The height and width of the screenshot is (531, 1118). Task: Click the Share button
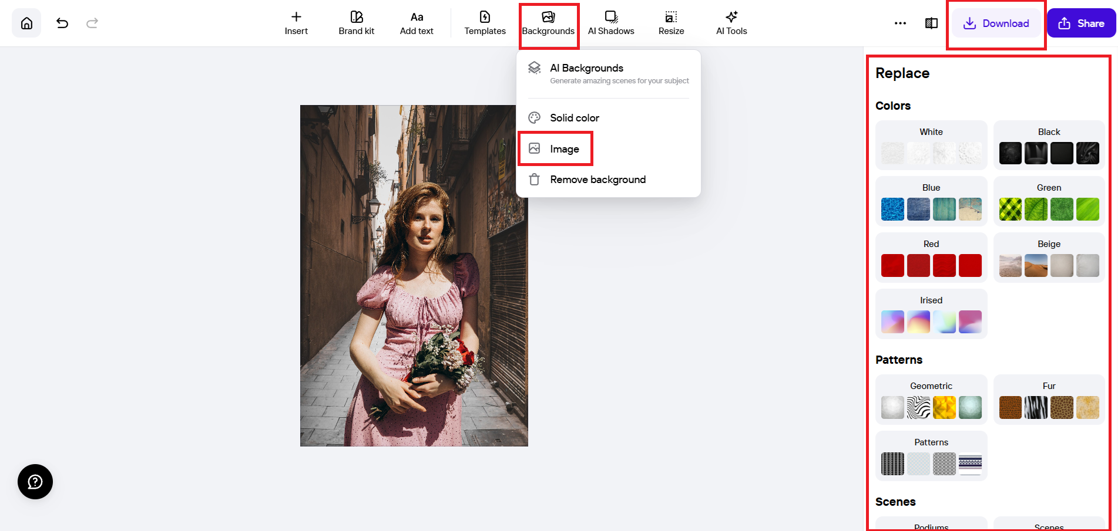[x=1081, y=23]
